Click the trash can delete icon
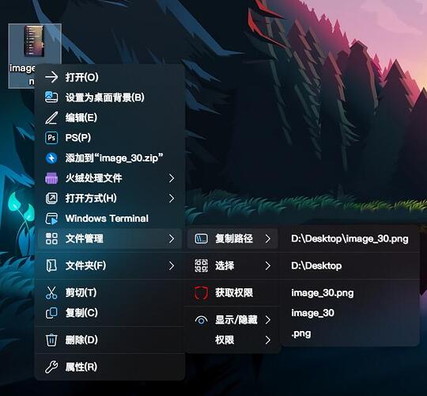Screen dimensions: 427x396 [x=51, y=340]
